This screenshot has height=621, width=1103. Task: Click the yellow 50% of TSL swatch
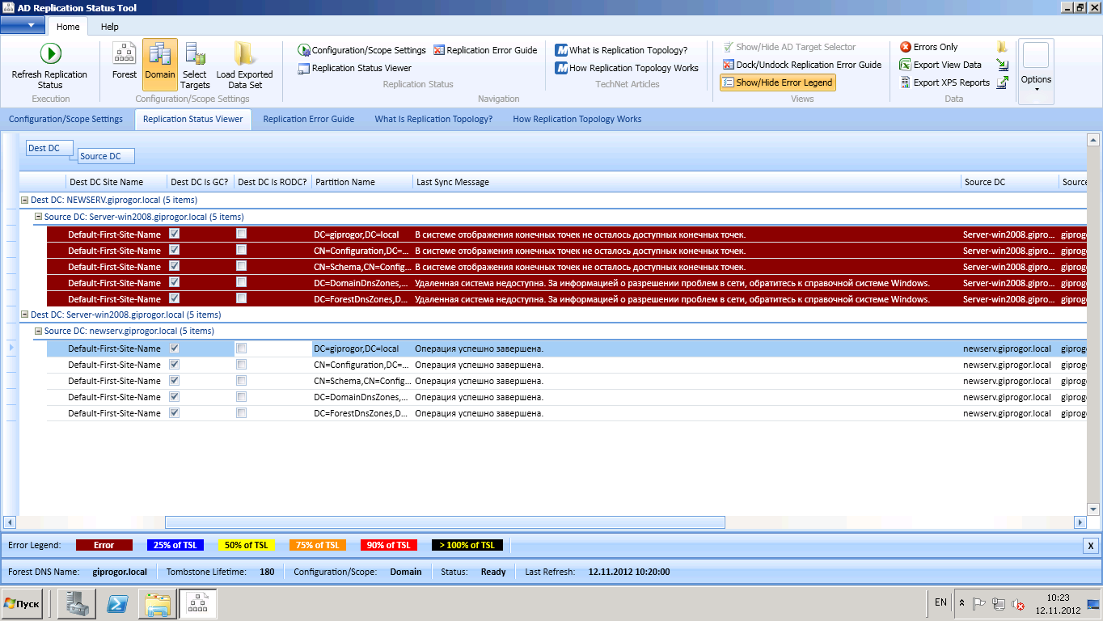(246, 545)
